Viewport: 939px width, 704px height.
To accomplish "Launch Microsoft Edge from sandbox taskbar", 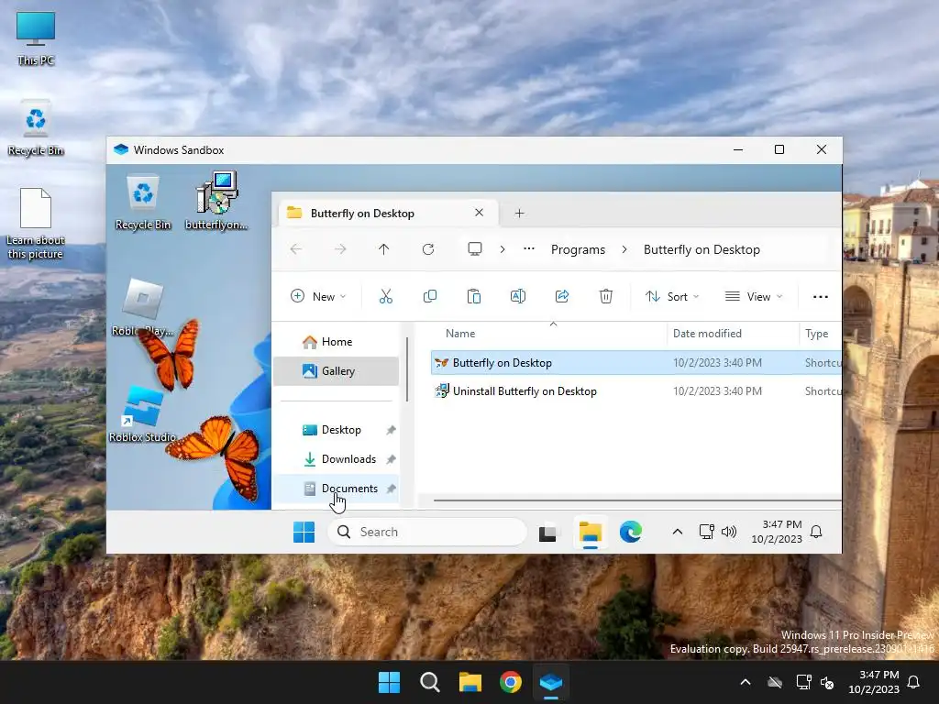I will tap(631, 532).
